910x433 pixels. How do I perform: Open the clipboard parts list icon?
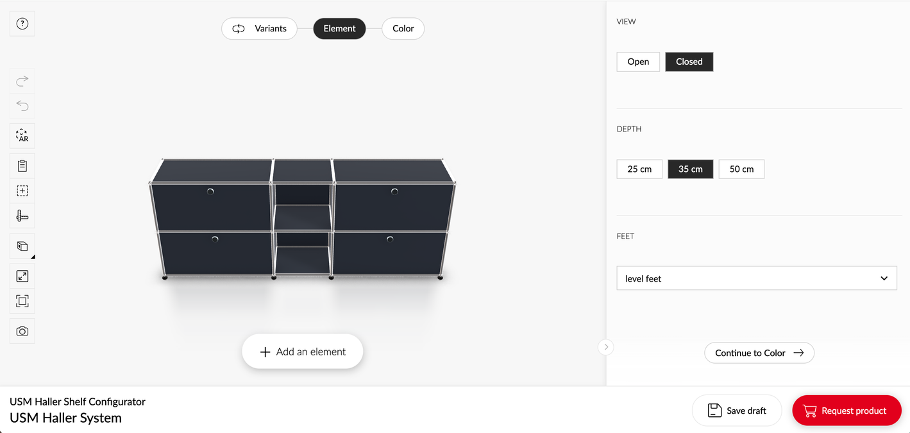click(22, 165)
